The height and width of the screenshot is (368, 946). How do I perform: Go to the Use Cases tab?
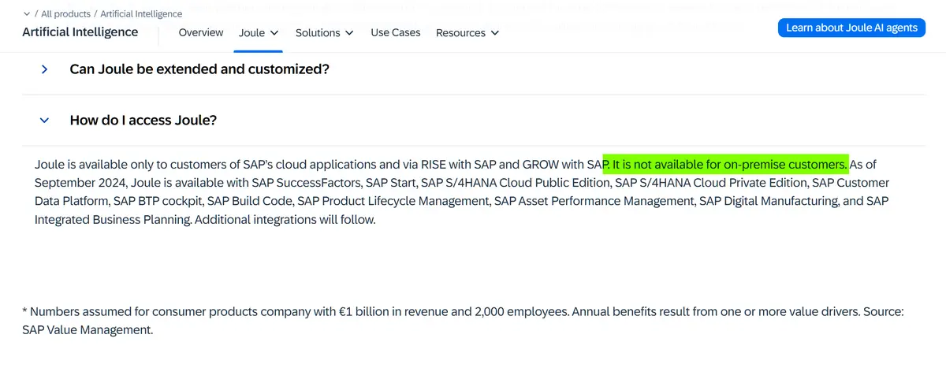(396, 33)
